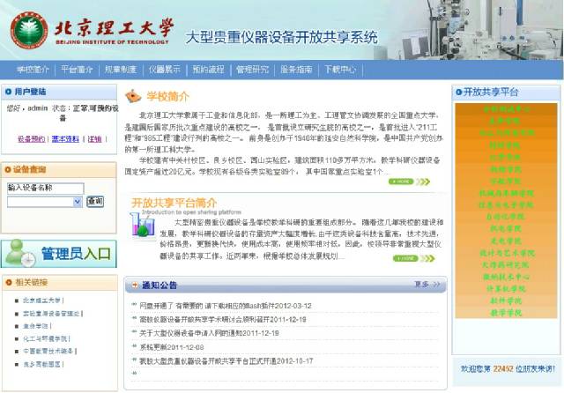Select 预约流程 in the navigation bar
Image resolution: width=564 pixels, height=393 pixels.
point(208,69)
